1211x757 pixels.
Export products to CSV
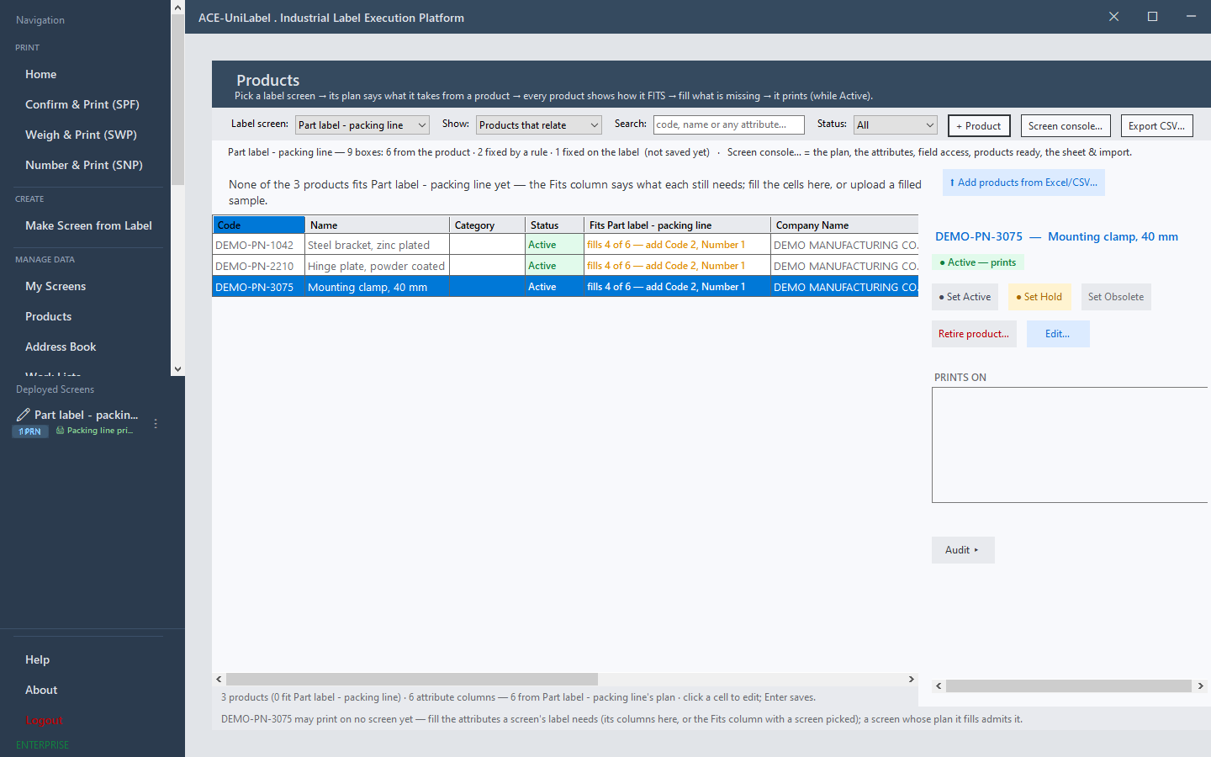(x=1157, y=126)
